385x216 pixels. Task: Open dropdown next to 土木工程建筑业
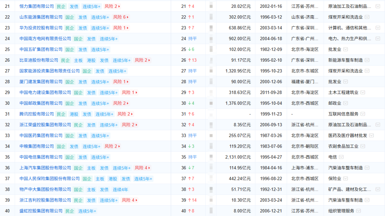tap(363, 93)
